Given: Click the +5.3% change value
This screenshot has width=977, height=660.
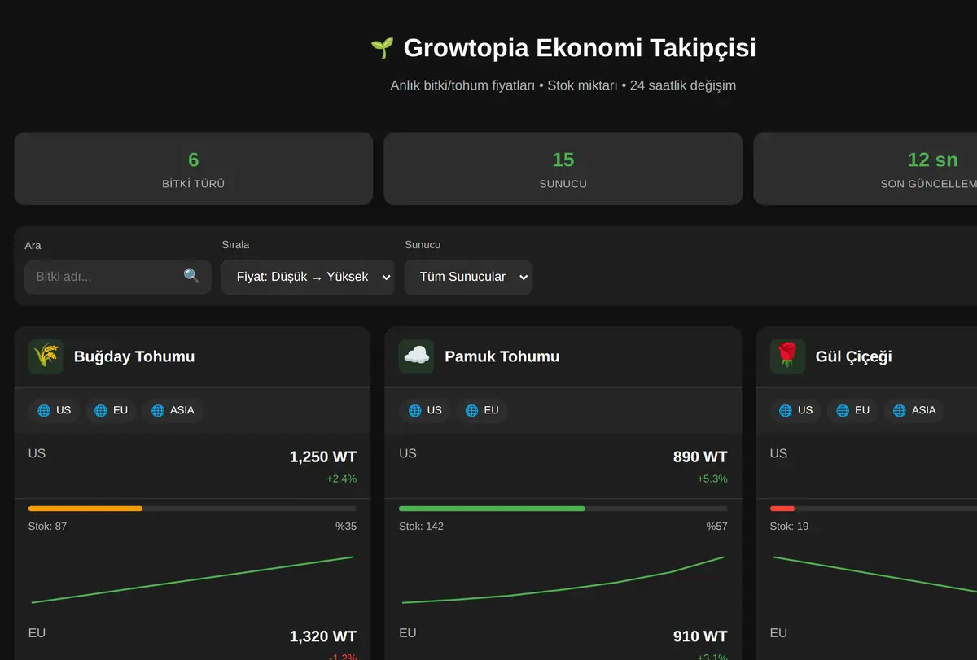Looking at the screenshot, I should click(x=712, y=479).
